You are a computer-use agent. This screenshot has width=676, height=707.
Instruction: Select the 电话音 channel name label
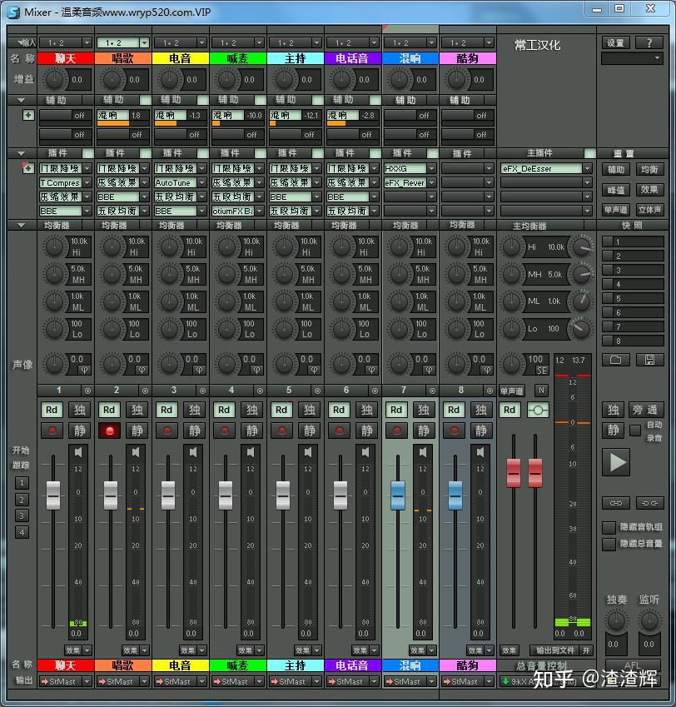tap(353, 58)
